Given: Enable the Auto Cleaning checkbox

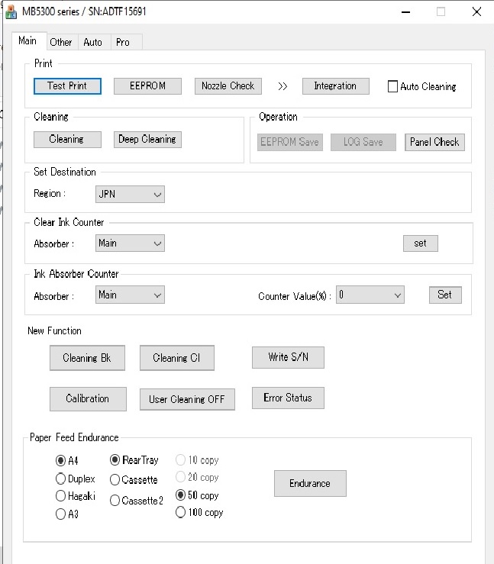Looking at the screenshot, I should (x=394, y=87).
